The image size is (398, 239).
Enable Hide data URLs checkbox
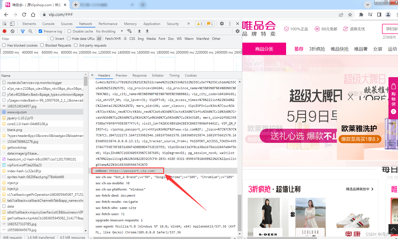click(x=69, y=38)
